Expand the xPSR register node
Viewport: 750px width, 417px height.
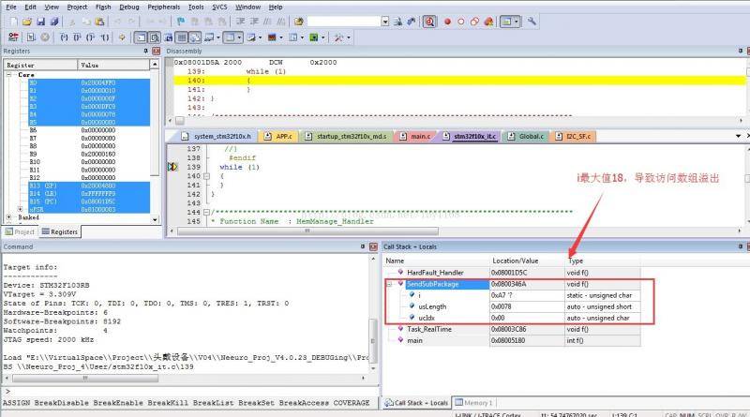[21, 209]
